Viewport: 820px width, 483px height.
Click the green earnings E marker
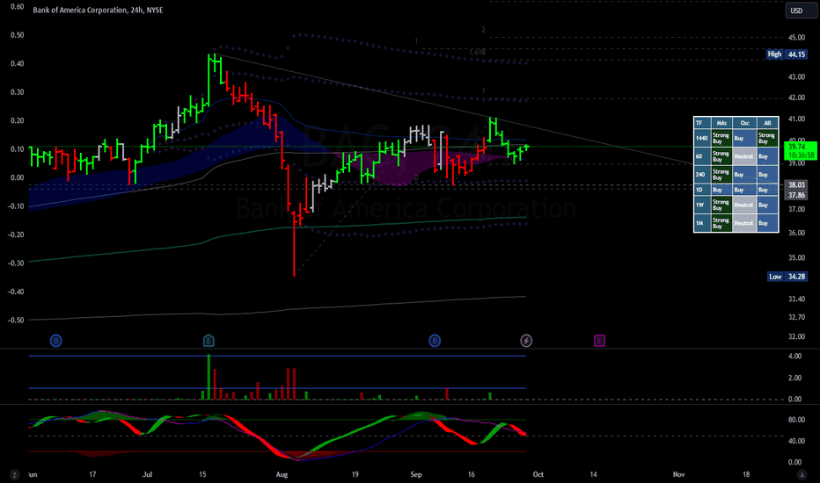[209, 341]
